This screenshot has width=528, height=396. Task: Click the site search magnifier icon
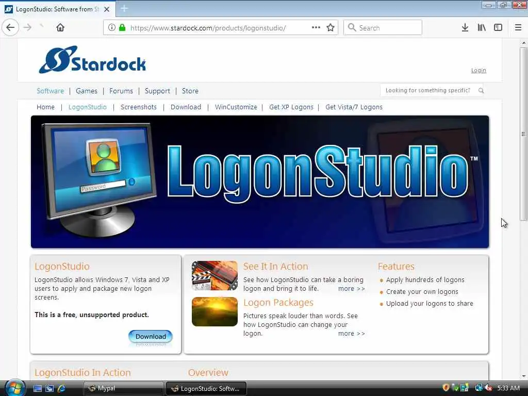click(x=481, y=91)
